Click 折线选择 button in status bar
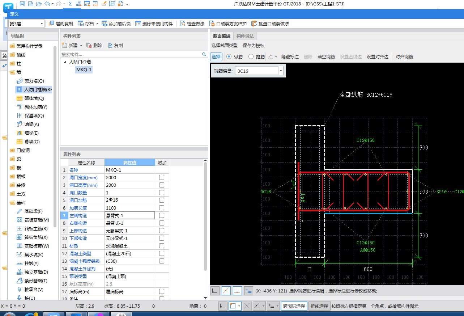The image size is (464, 316). pyautogui.click(x=319, y=306)
